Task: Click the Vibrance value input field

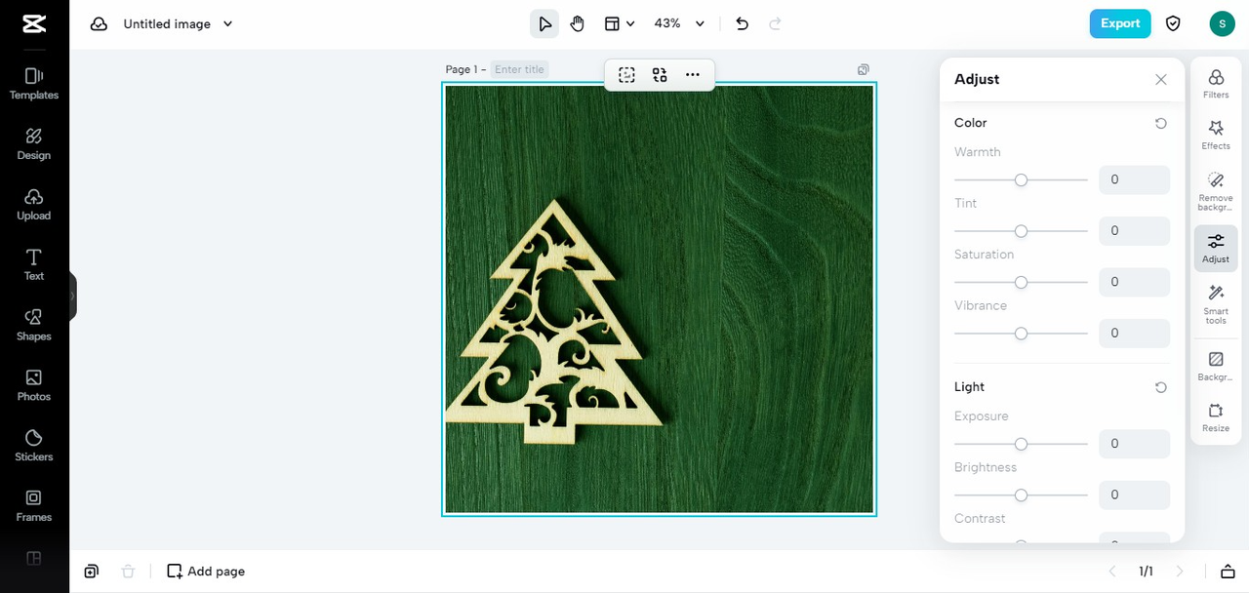Action: click(x=1134, y=333)
